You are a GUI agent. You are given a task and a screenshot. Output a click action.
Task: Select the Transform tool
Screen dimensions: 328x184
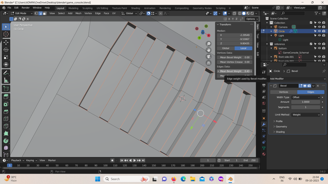6,65
